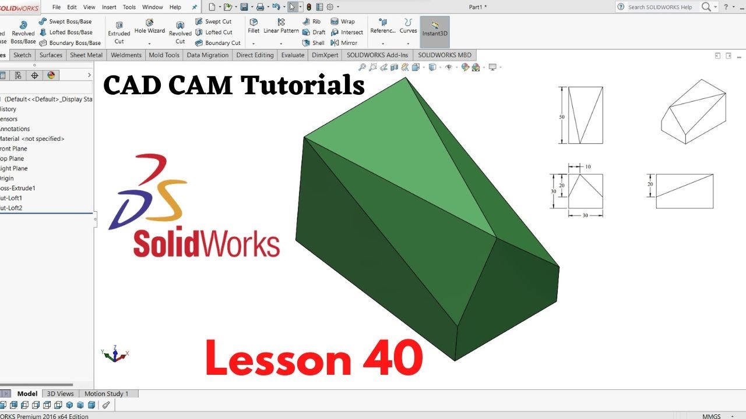Open the Tools menu
The image size is (746, 419).
(129, 7)
